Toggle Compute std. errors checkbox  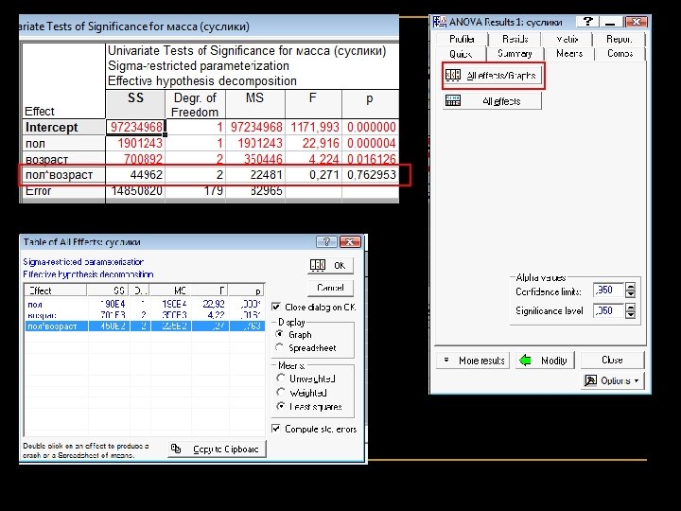click(276, 429)
